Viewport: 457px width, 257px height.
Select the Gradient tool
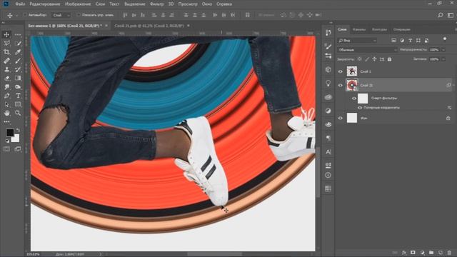pyautogui.click(x=18, y=78)
